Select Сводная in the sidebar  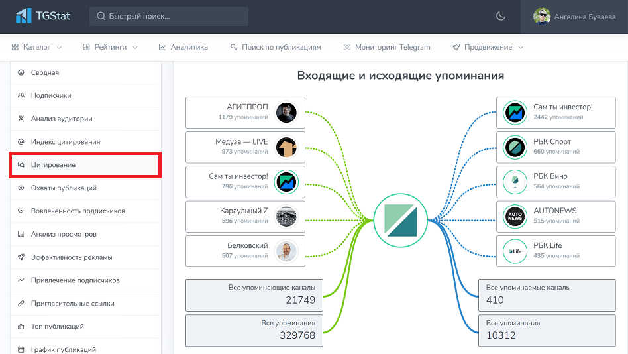(85, 72)
